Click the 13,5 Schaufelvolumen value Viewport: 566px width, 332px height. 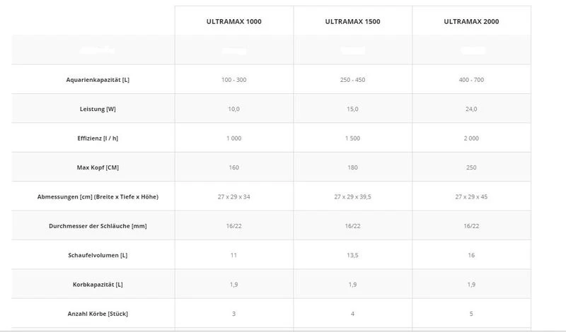(x=352, y=254)
